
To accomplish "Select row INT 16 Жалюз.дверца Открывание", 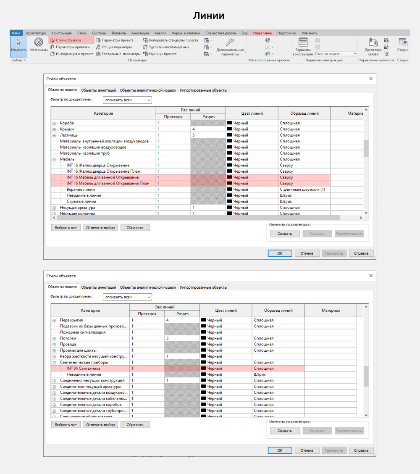I will click(207, 166).
